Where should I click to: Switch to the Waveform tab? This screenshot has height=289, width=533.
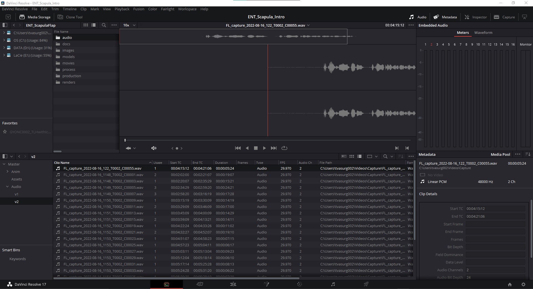point(483,32)
